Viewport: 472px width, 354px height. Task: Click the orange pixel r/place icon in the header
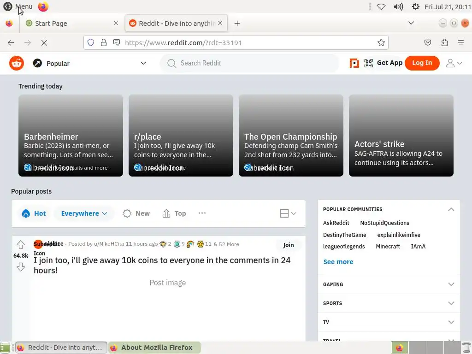point(354,63)
